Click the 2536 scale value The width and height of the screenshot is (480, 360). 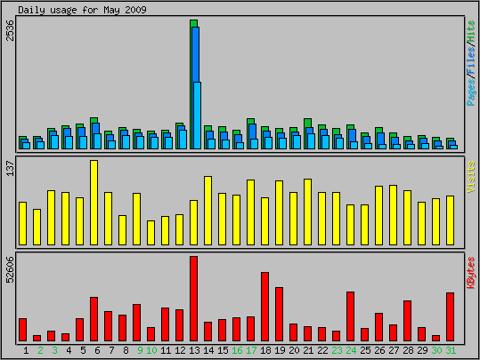[x=10, y=30]
